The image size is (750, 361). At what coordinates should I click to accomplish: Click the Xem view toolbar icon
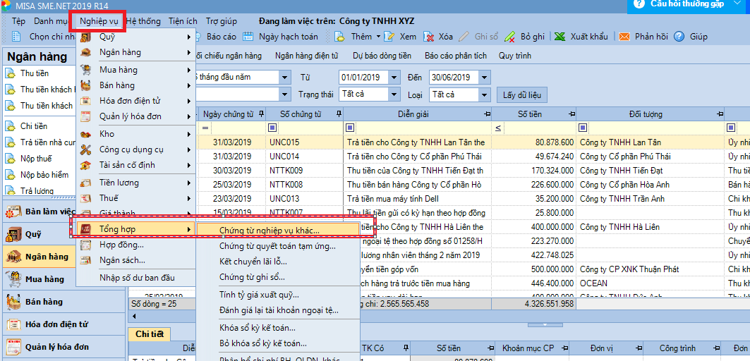(x=389, y=37)
